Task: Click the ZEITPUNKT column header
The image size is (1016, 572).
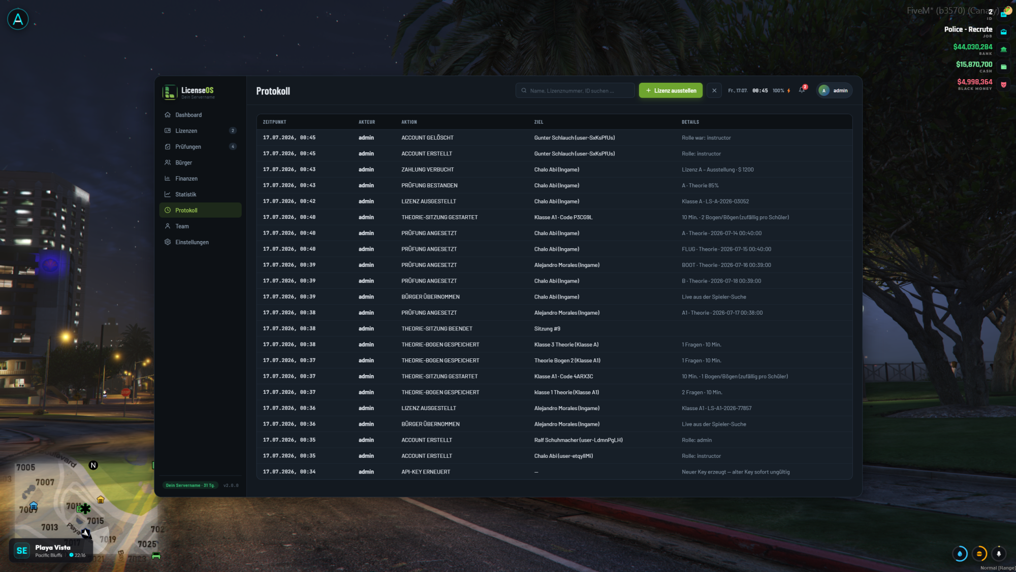Action: click(274, 122)
